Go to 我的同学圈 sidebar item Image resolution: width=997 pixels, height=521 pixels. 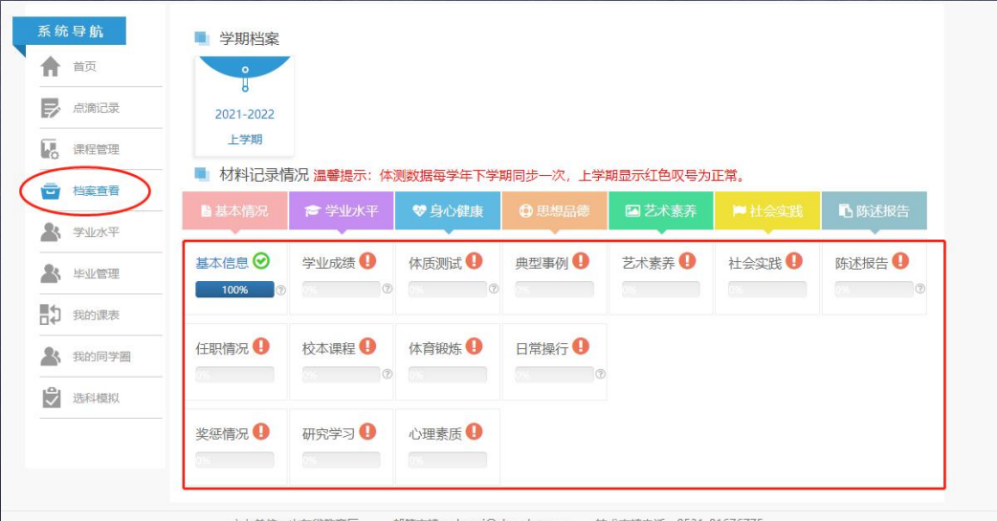click(101, 357)
